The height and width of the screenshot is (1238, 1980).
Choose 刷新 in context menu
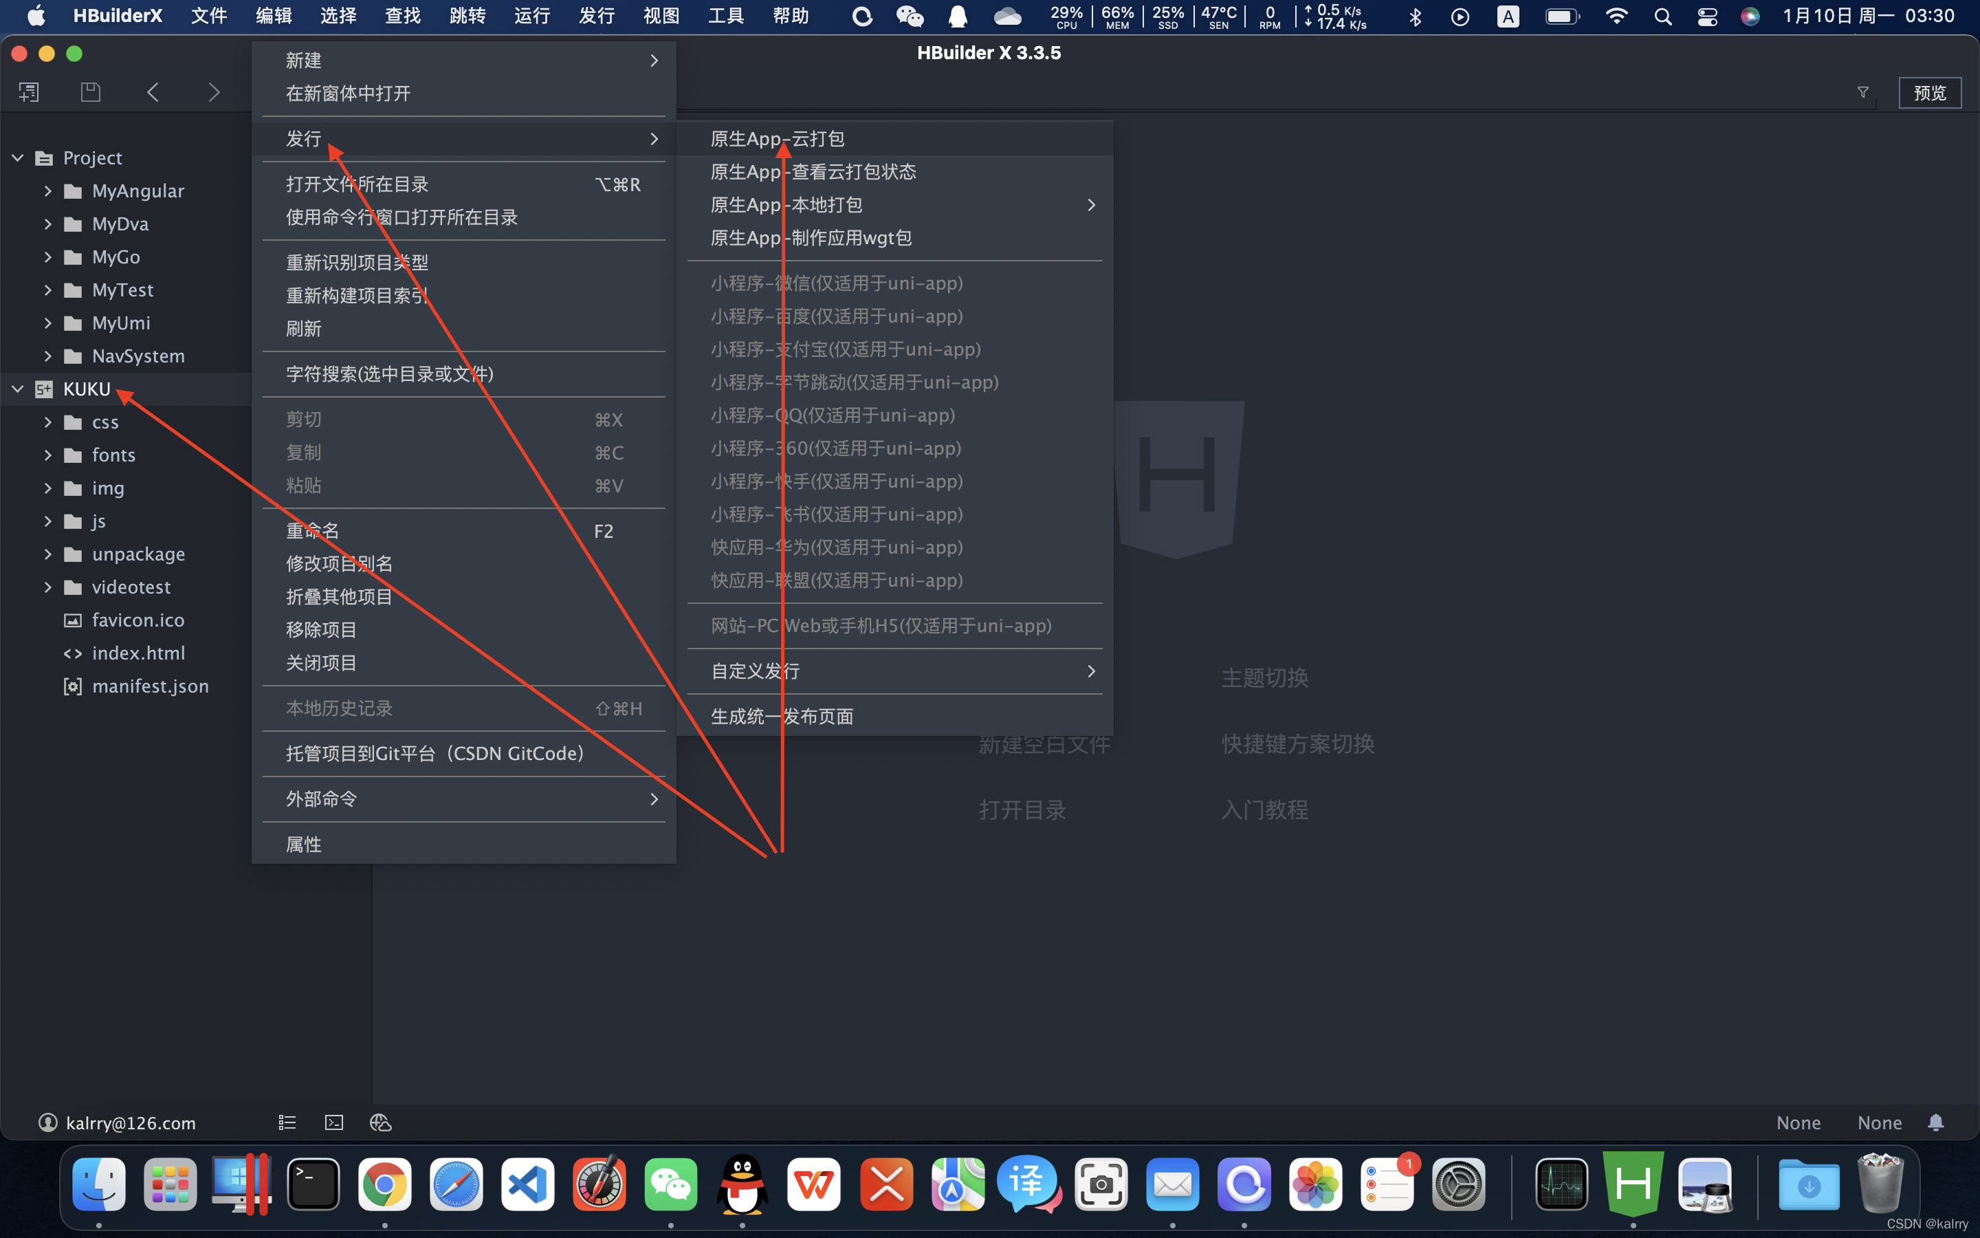click(464, 328)
